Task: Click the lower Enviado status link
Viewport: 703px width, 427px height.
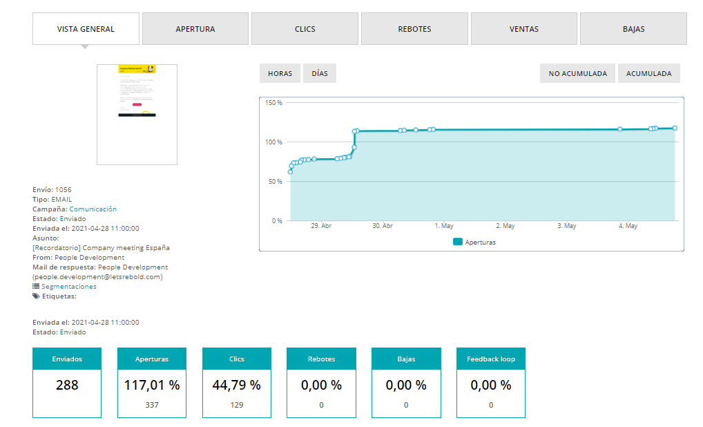Action: 73,332
